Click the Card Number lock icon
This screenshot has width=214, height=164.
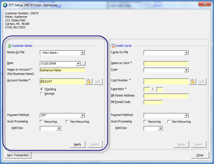point(192,81)
